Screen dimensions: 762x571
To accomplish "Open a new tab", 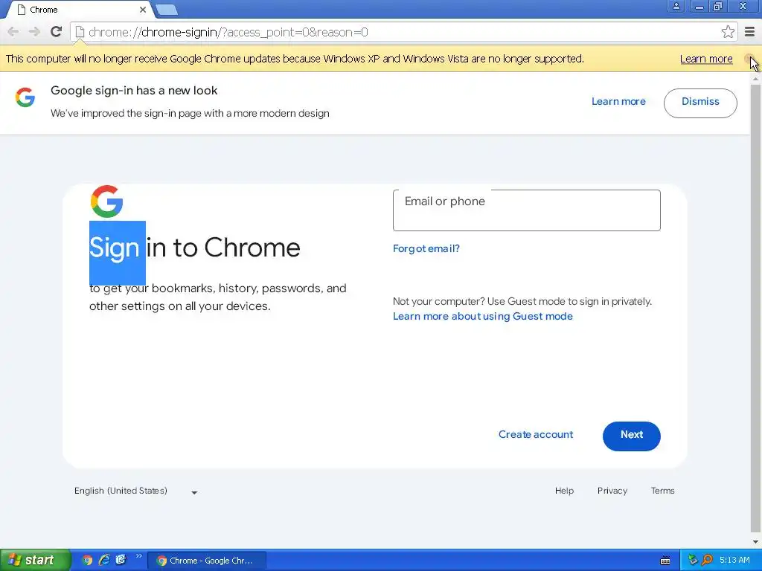I will click(x=167, y=10).
